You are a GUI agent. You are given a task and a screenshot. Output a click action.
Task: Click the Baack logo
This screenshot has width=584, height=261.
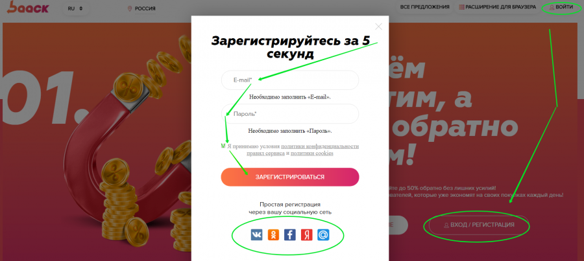tap(28, 7)
